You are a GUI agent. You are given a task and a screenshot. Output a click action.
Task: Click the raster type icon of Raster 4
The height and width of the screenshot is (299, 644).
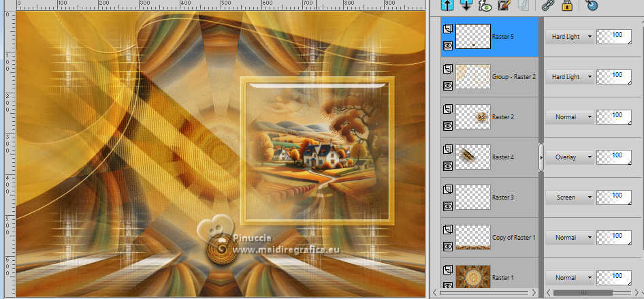pos(448,149)
